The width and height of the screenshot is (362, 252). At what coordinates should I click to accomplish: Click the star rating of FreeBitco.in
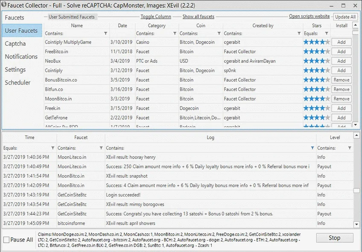(x=316, y=52)
